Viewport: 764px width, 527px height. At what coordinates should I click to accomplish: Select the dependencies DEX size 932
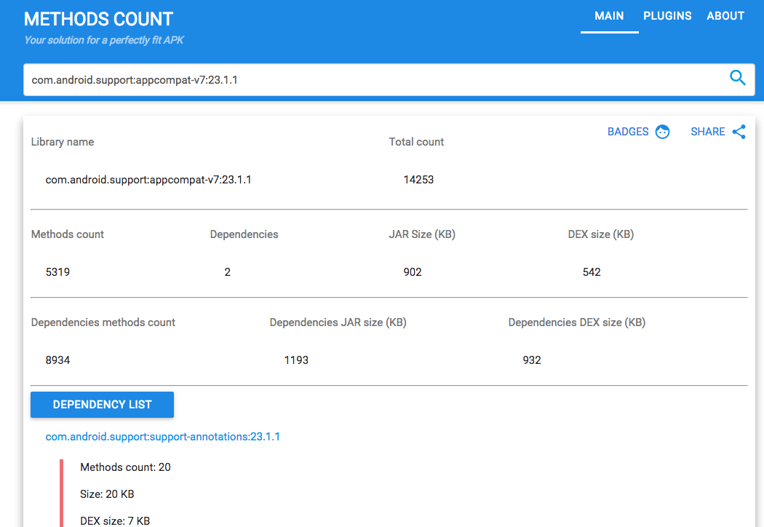pyautogui.click(x=532, y=360)
